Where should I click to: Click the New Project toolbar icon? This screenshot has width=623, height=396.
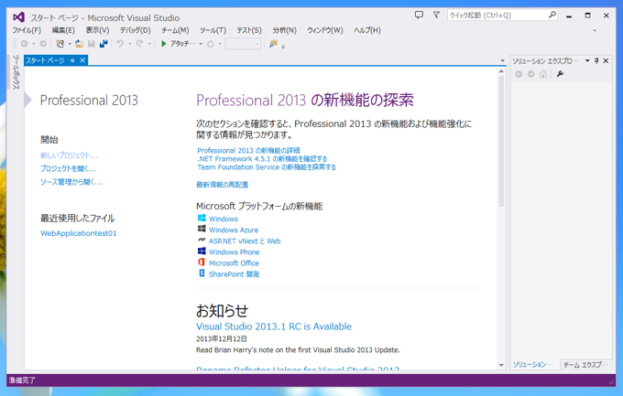pyautogui.click(x=60, y=44)
